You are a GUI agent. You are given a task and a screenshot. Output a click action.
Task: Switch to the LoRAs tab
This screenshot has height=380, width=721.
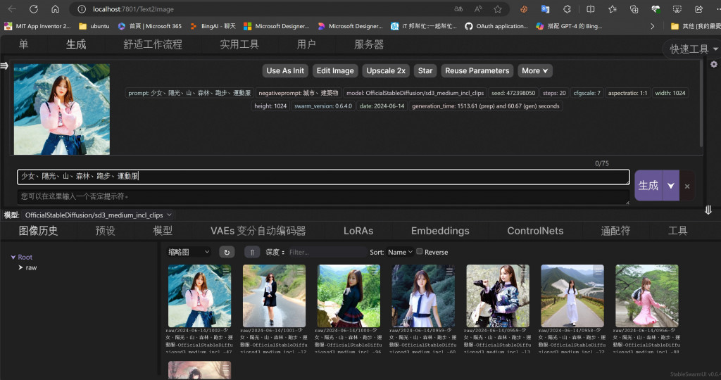358,231
